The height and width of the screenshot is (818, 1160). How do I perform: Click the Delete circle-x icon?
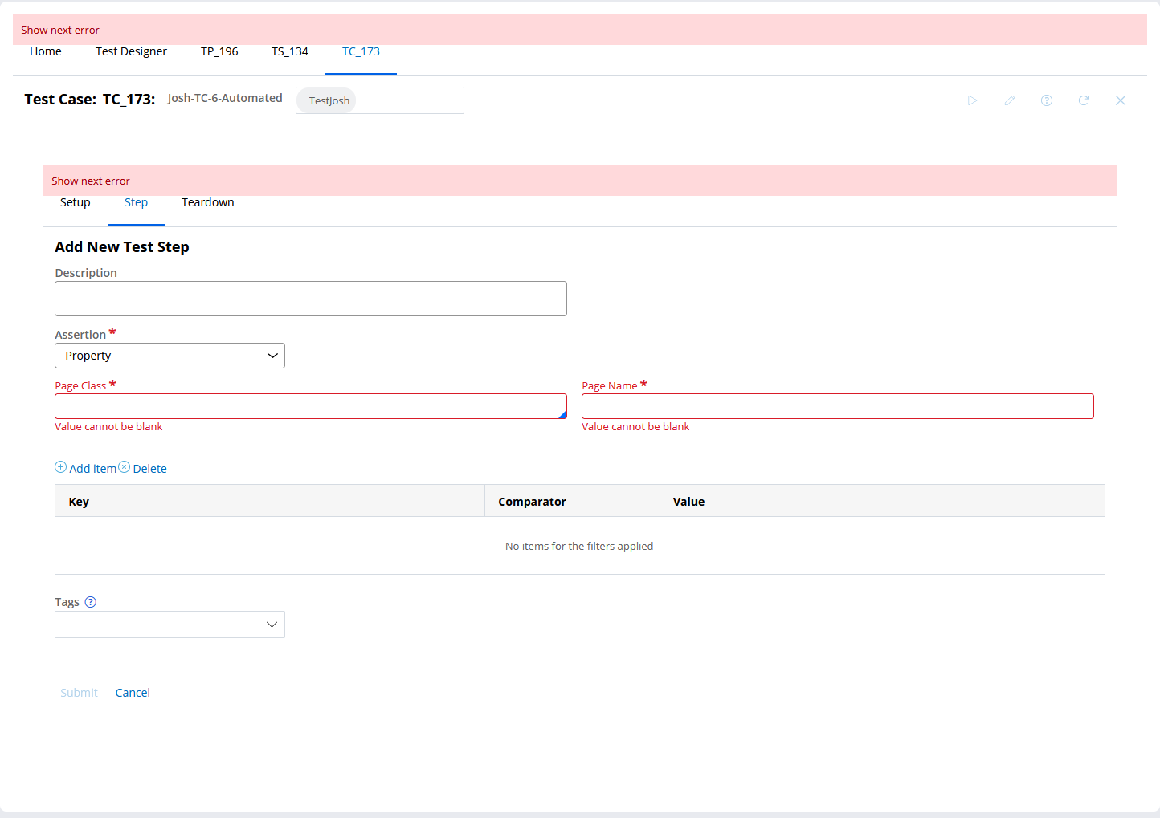tap(125, 467)
